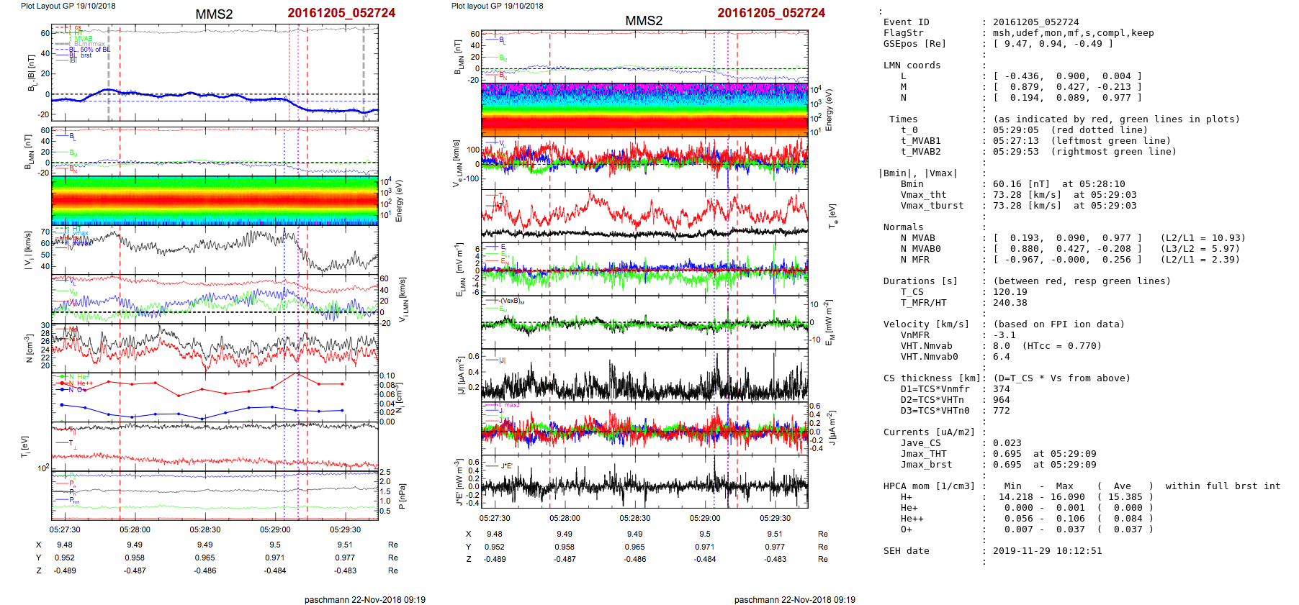
Task: Click the He++ legend entry in the left plot
Action: pos(84,383)
